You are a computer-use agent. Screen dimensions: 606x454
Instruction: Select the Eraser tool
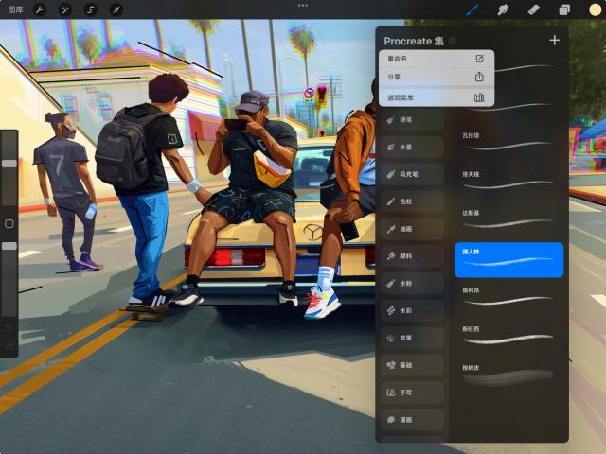(x=533, y=9)
